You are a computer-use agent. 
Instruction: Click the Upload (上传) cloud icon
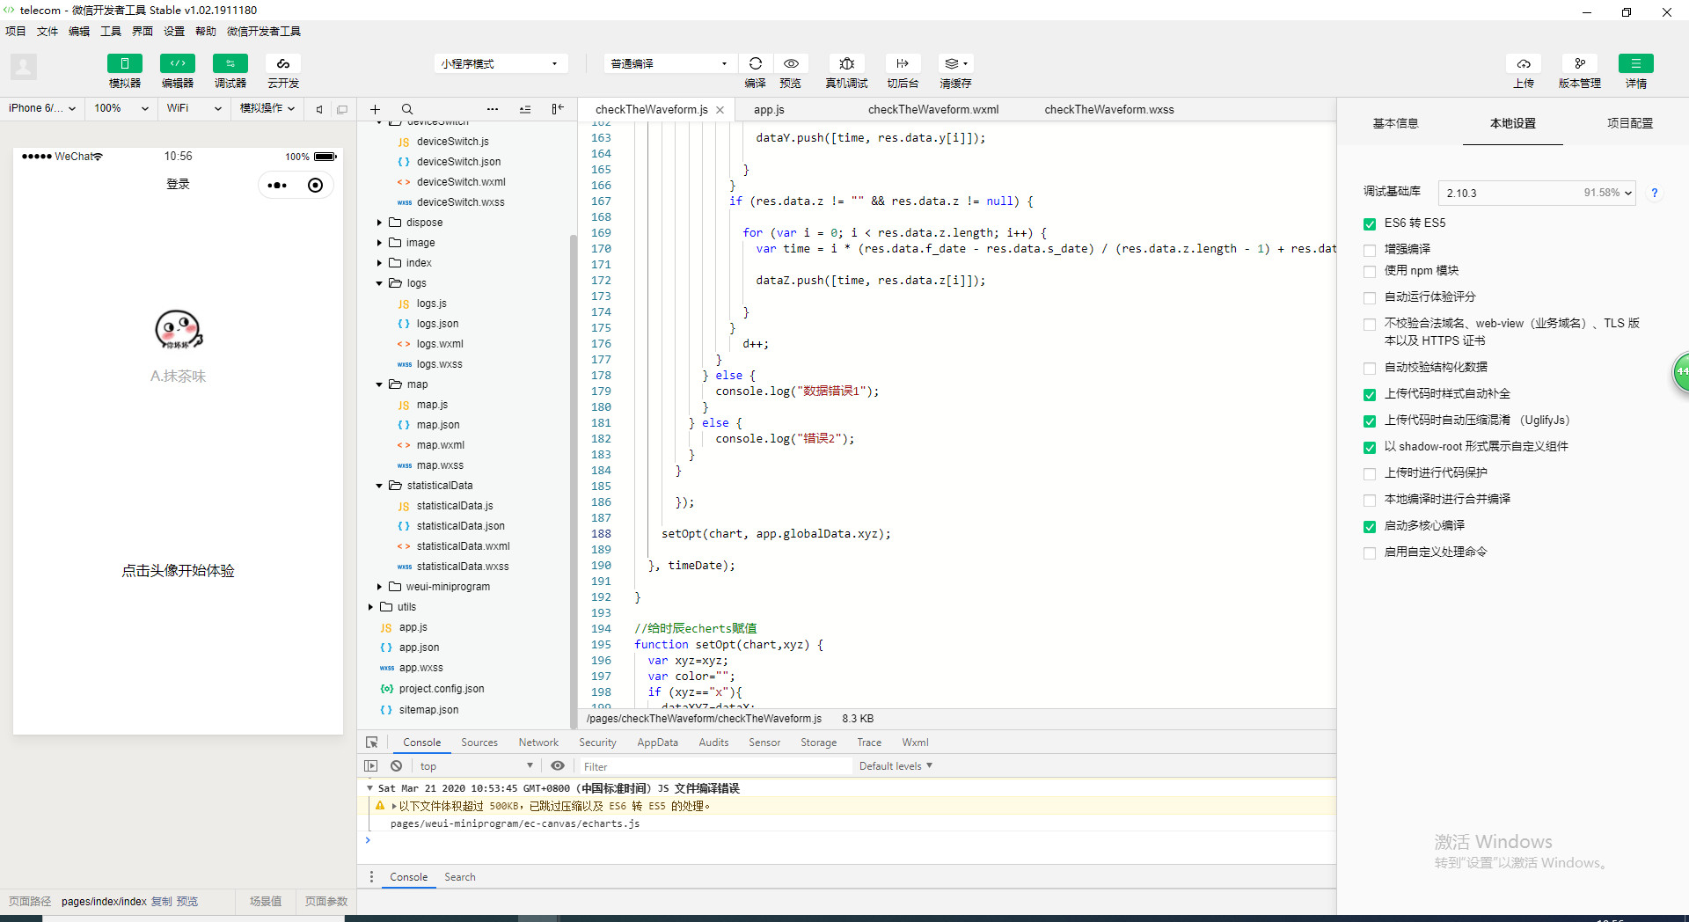tap(1524, 63)
